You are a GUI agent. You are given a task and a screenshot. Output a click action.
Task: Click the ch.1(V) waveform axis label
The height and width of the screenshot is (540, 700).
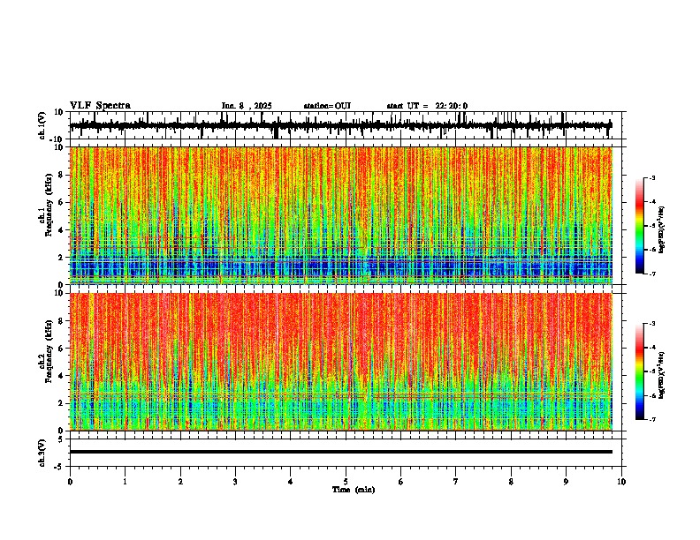tap(42, 125)
